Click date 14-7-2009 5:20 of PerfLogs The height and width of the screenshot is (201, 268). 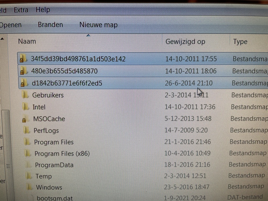186,130
